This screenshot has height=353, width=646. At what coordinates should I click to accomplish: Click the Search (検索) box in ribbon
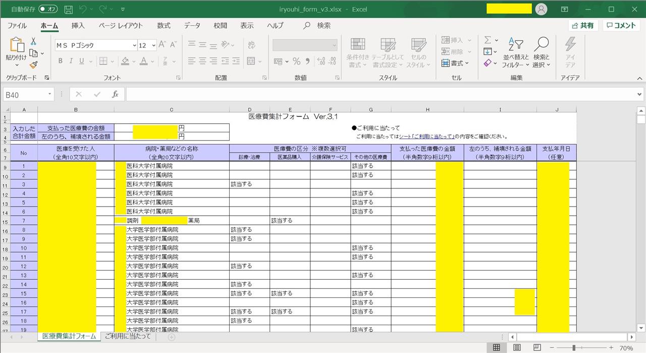coord(317,26)
